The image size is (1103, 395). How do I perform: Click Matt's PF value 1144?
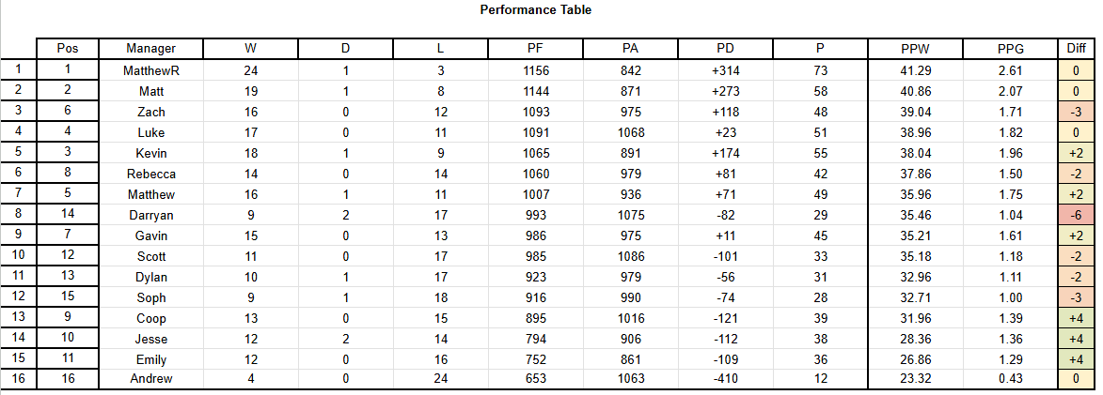click(536, 91)
